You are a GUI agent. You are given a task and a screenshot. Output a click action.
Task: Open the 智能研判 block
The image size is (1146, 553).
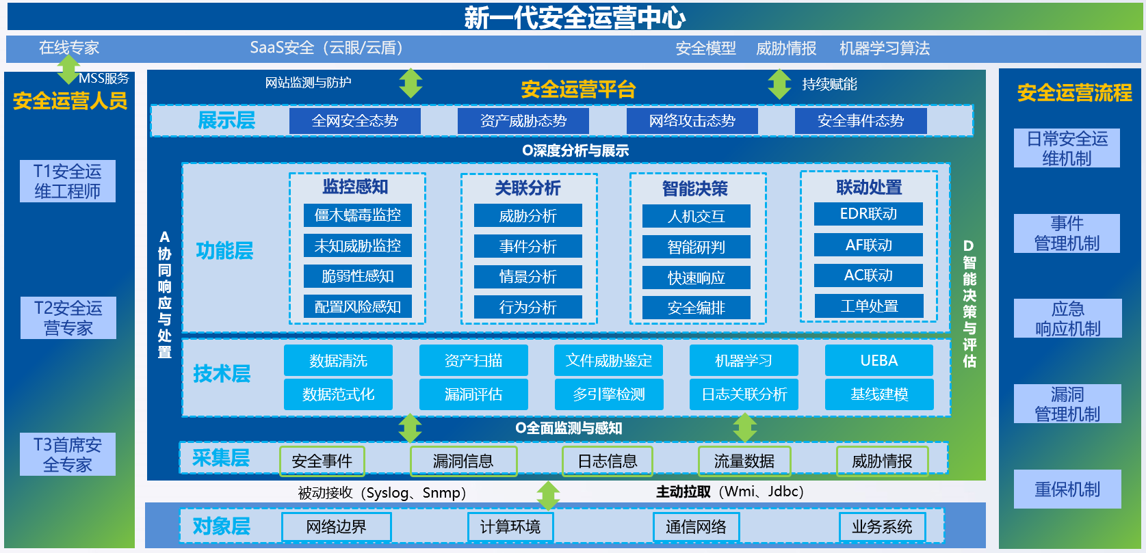(x=696, y=247)
